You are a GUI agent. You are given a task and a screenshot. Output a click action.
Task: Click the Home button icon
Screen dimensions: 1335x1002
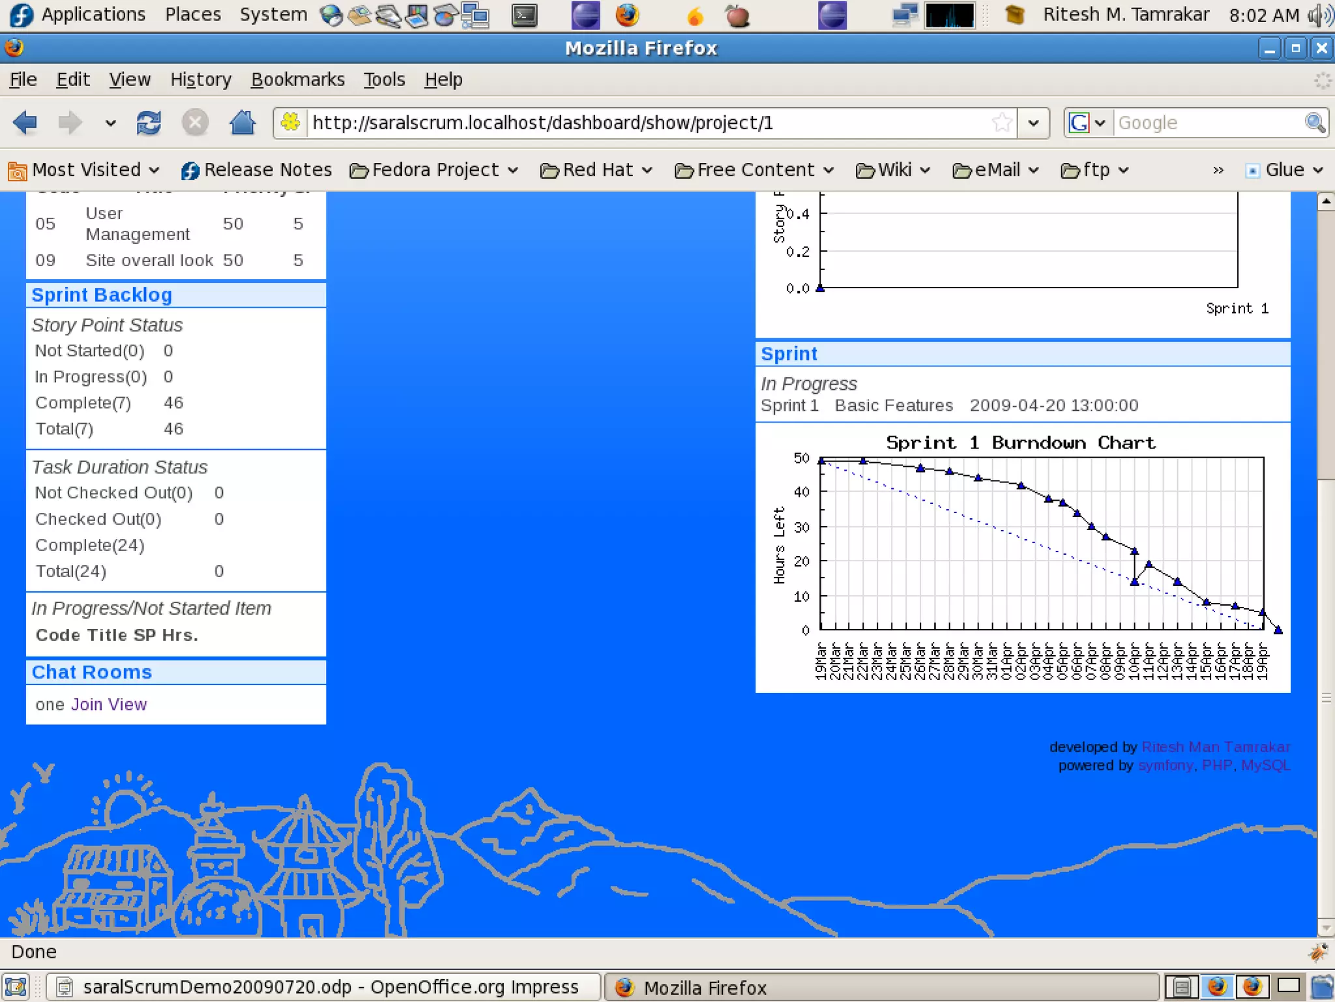[242, 123]
